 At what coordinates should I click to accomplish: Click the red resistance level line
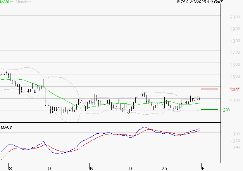(209, 89)
